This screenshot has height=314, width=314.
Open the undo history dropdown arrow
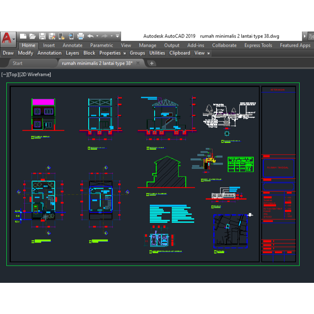97,36
